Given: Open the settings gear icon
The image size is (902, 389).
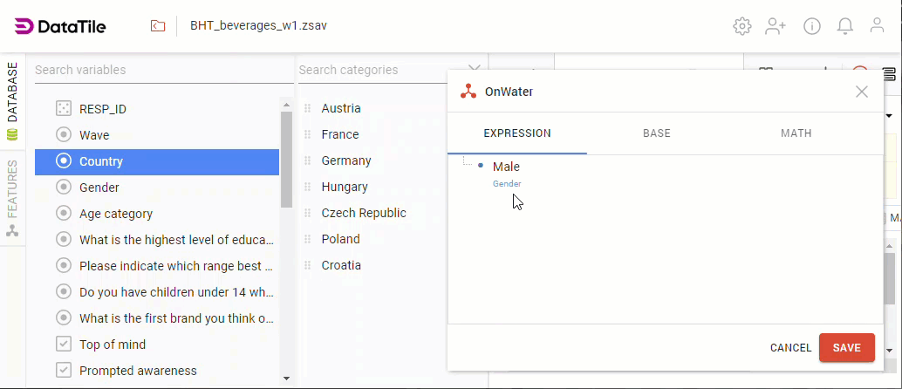Looking at the screenshot, I should [x=742, y=26].
